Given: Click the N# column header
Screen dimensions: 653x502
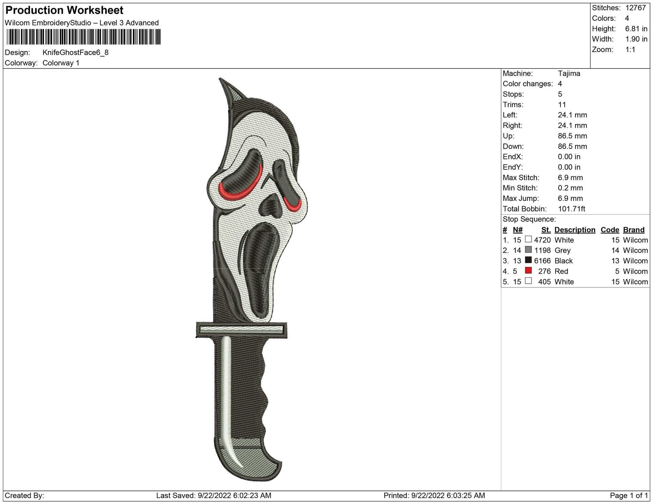Looking at the screenshot, I should click(517, 230).
